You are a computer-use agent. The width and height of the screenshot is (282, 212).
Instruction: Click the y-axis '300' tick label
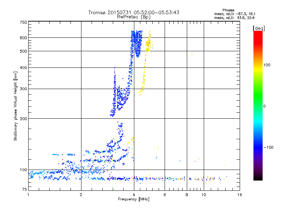pyautogui.click(x=23, y=89)
